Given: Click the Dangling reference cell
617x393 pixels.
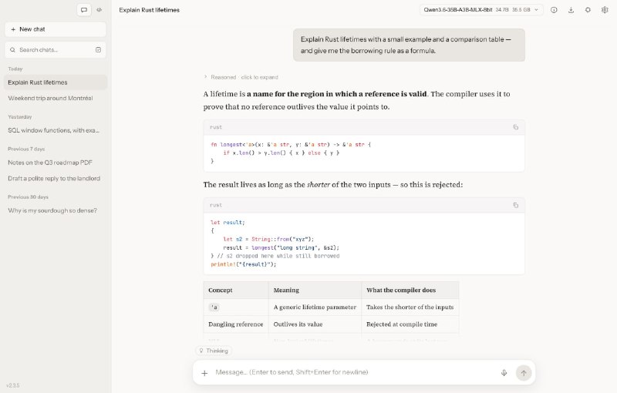Looking at the screenshot, I should (x=236, y=324).
